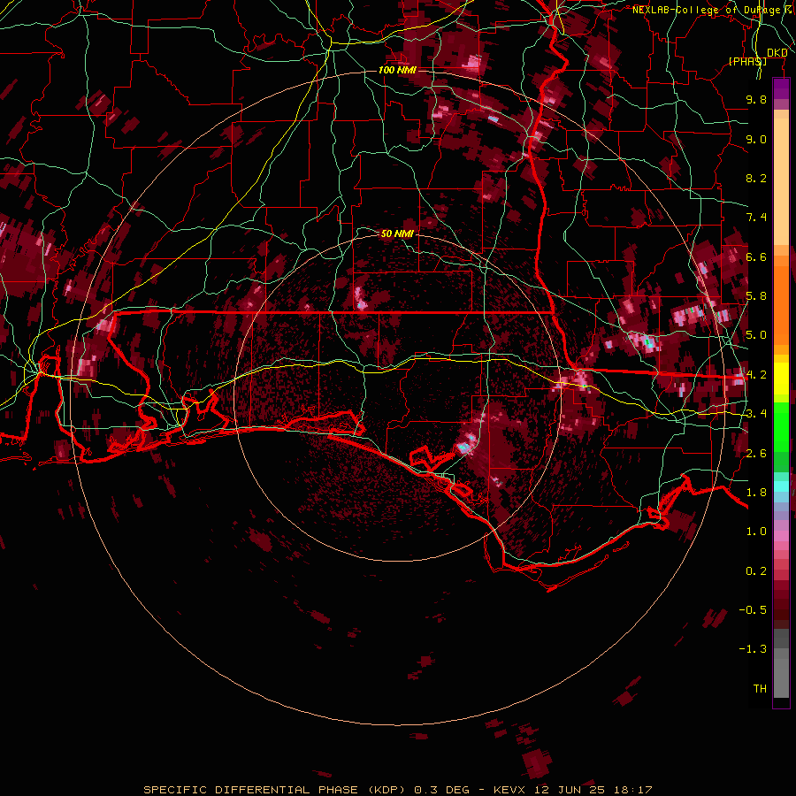Pick the orange segment of the color bar
Image resolution: width=796 pixels, height=796 pixels.
(x=781, y=304)
